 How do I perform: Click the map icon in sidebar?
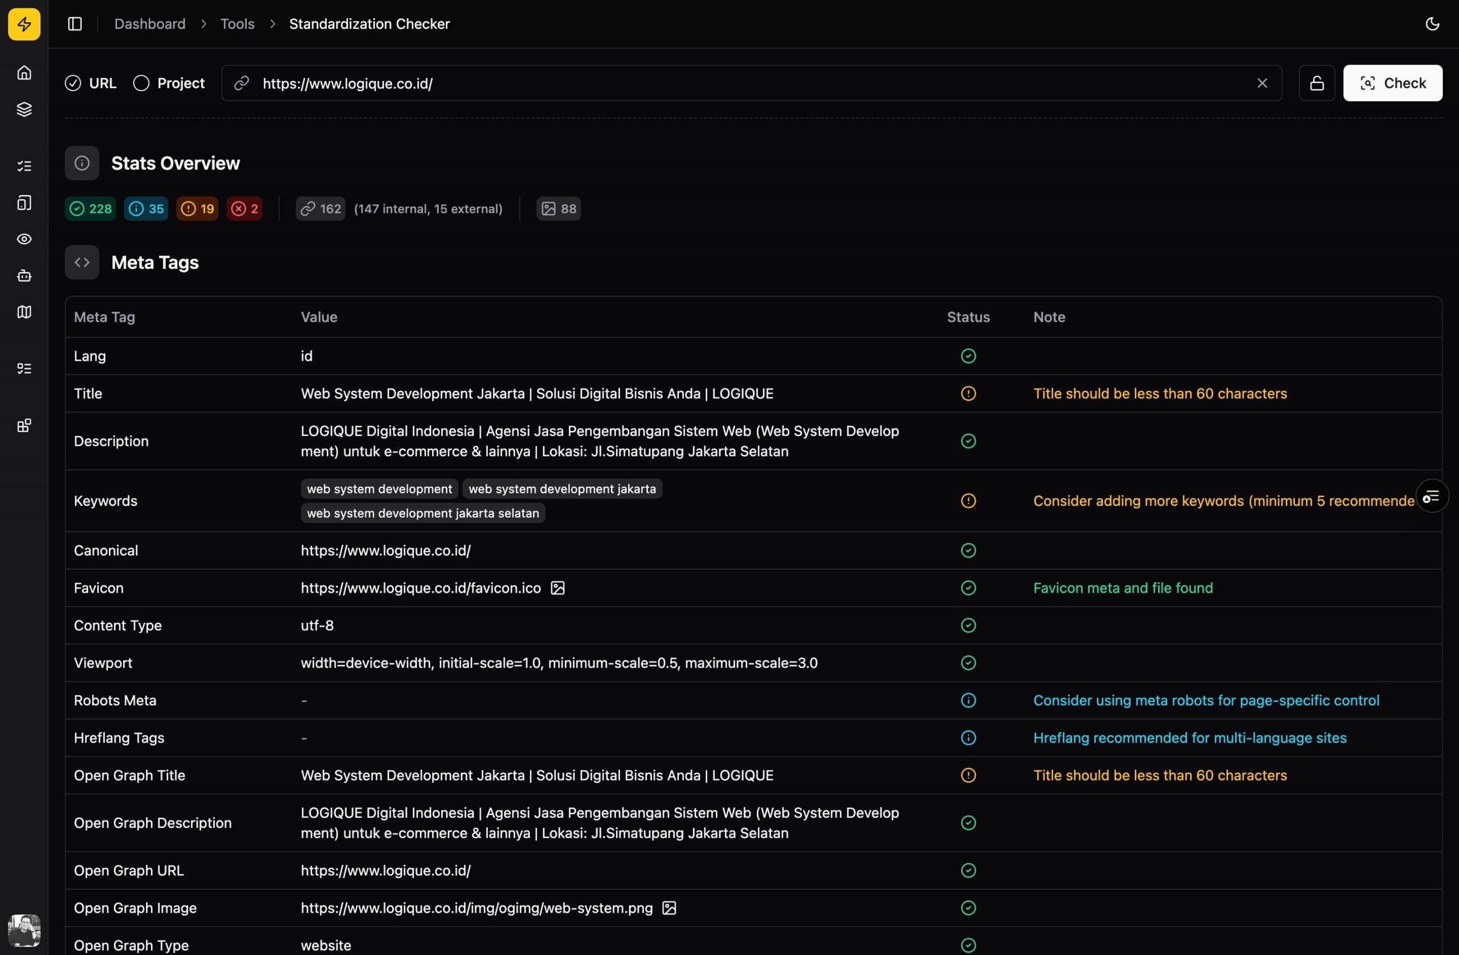tap(24, 312)
